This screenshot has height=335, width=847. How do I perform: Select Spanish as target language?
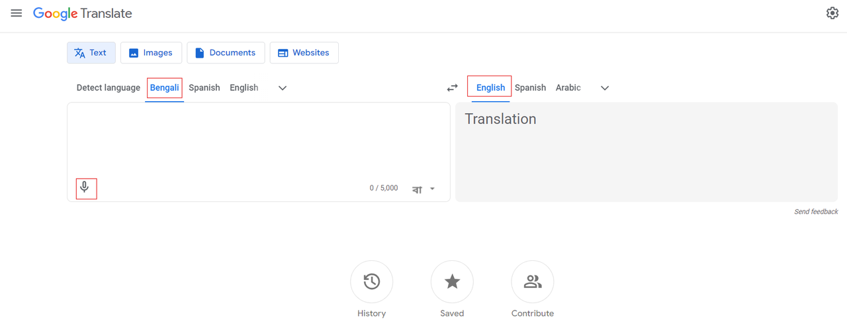531,87
